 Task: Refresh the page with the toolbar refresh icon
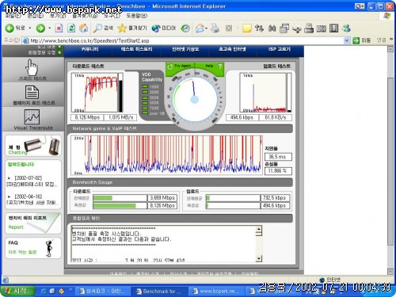71,28
